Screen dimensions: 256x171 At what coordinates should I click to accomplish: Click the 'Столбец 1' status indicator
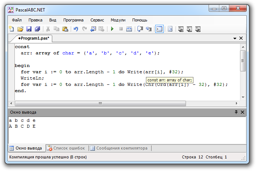[x=216, y=157]
